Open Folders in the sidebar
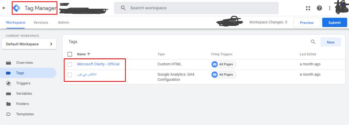The image size is (349, 125). click(x=22, y=104)
